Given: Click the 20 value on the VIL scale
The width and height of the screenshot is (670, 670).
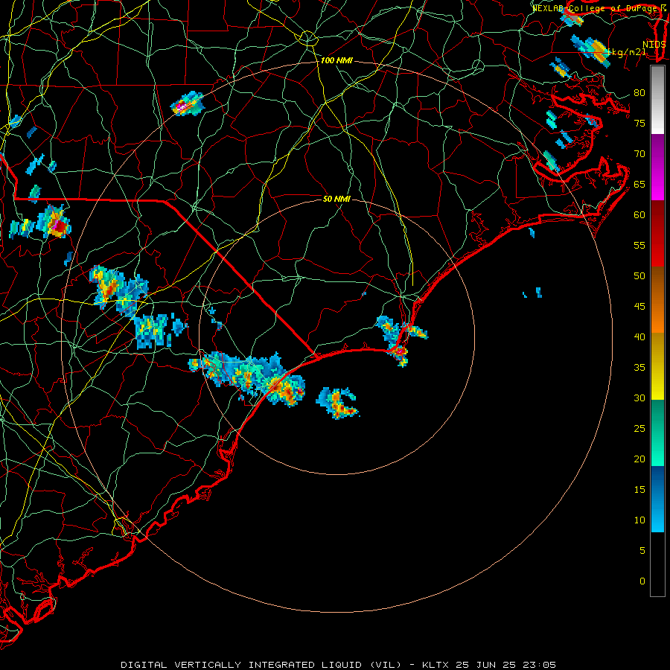Looking at the screenshot, I should [x=639, y=459].
